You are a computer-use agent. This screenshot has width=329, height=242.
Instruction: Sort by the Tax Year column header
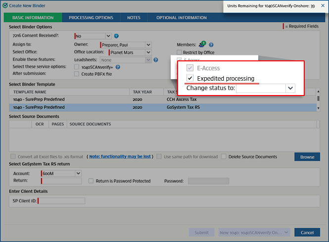[x=146, y=92]
